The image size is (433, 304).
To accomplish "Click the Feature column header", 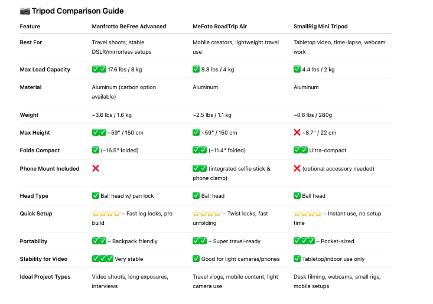I will pos(30,27).
